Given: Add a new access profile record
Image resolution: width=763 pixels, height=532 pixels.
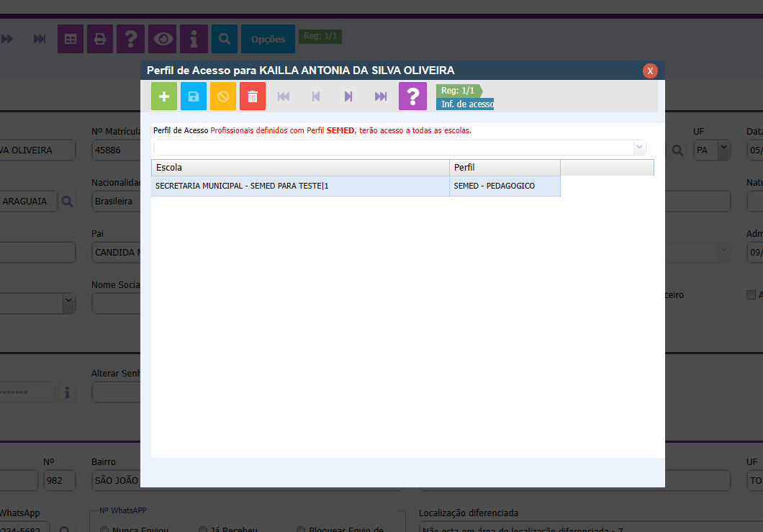Looking at the screenshot, I should [x=164, y=96].
